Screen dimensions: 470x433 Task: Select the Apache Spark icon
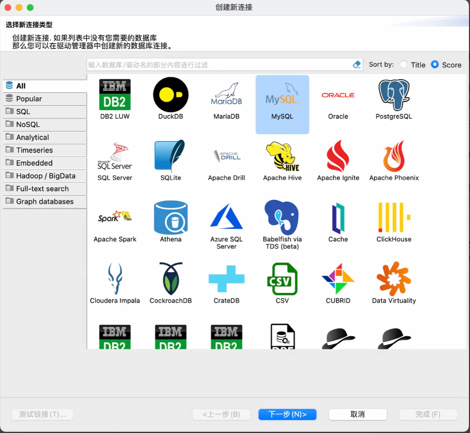coord(115,217)
